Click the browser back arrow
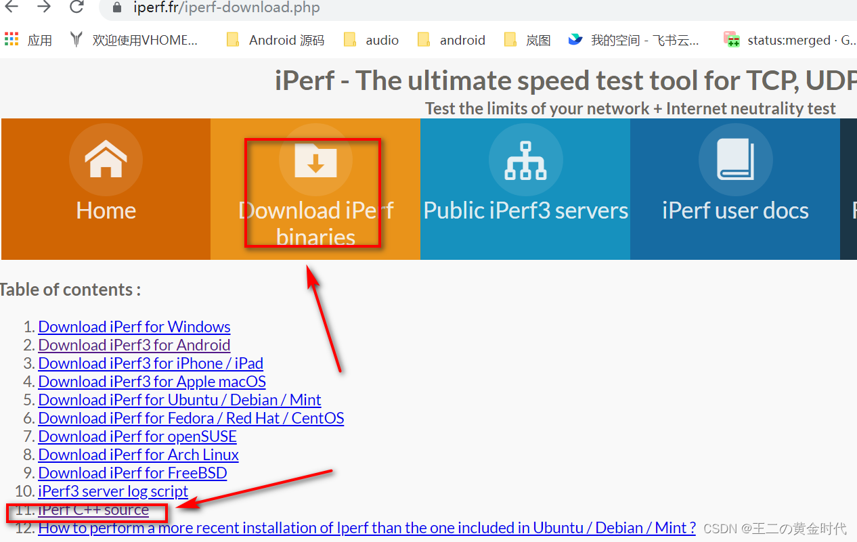The width and height of the screenshot is (857, 542). pos(12,7)
